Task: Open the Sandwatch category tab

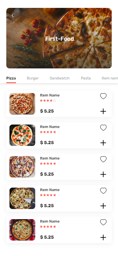Action: [60, 78]
